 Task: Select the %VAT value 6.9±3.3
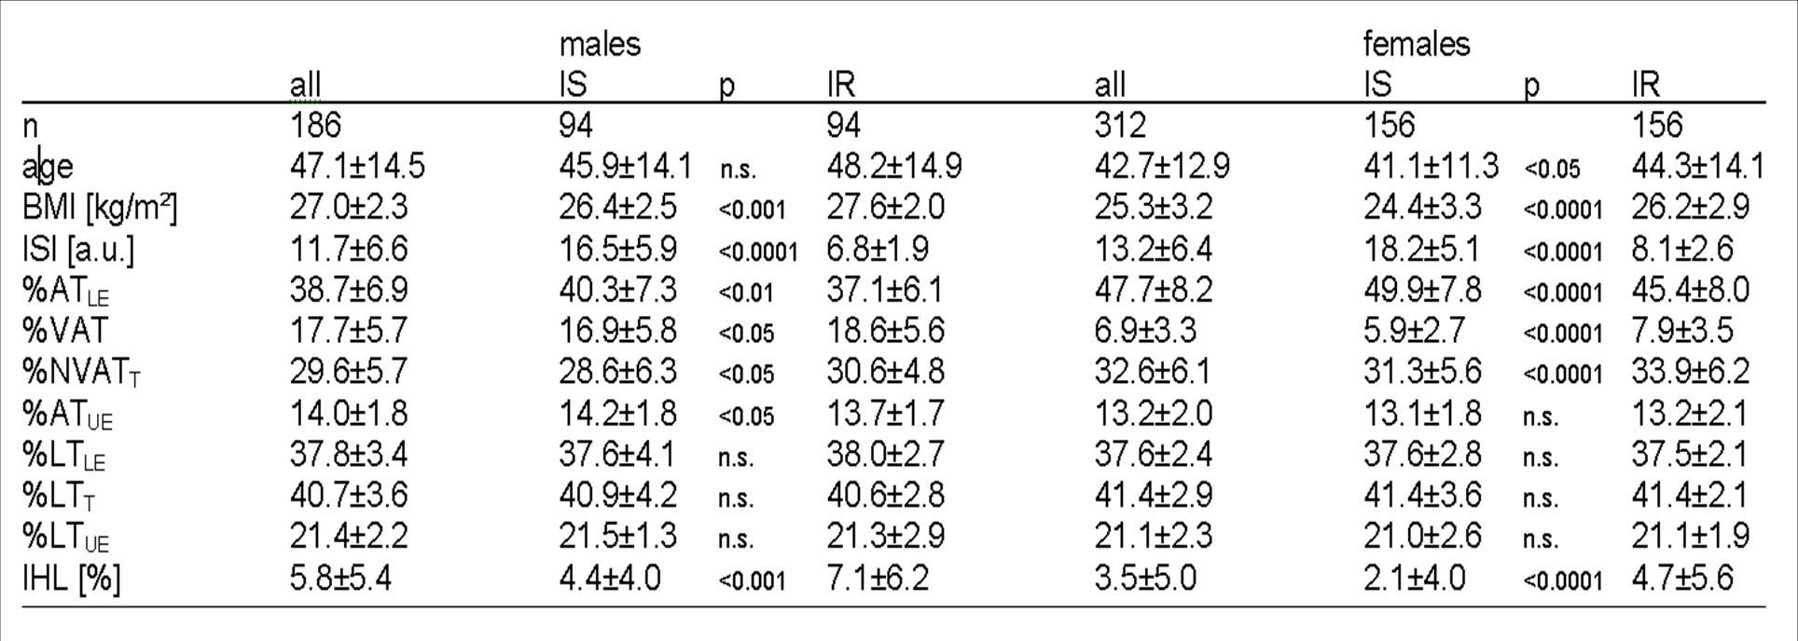pyautogui.click(x=1145, y=331)
